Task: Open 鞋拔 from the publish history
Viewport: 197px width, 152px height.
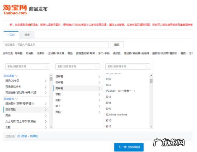Action: [183, 53]
